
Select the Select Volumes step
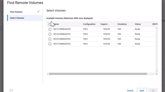pos(25,18)
